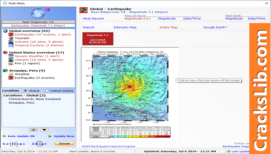Click the United States flag icon
The image size is (271, 154).
pos(5,53)
